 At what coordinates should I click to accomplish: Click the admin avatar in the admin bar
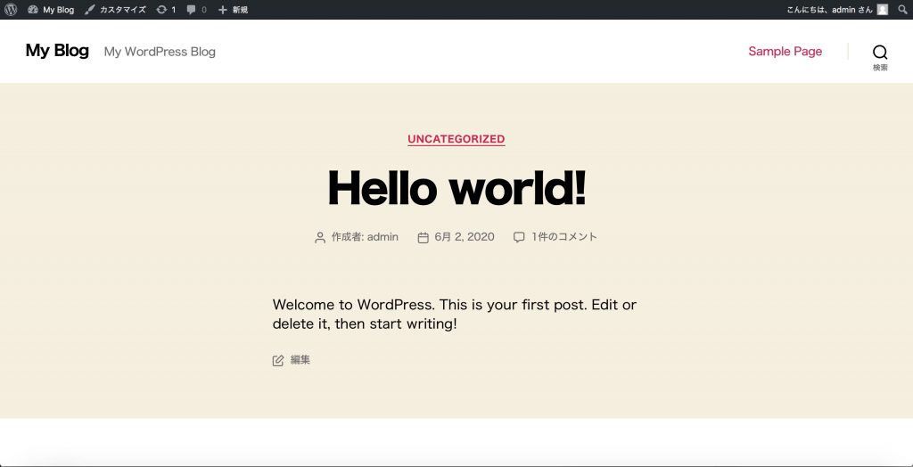pyautogui.click(x=882, y=10)
